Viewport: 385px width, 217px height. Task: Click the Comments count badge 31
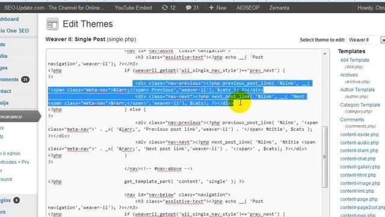(25, 80)
